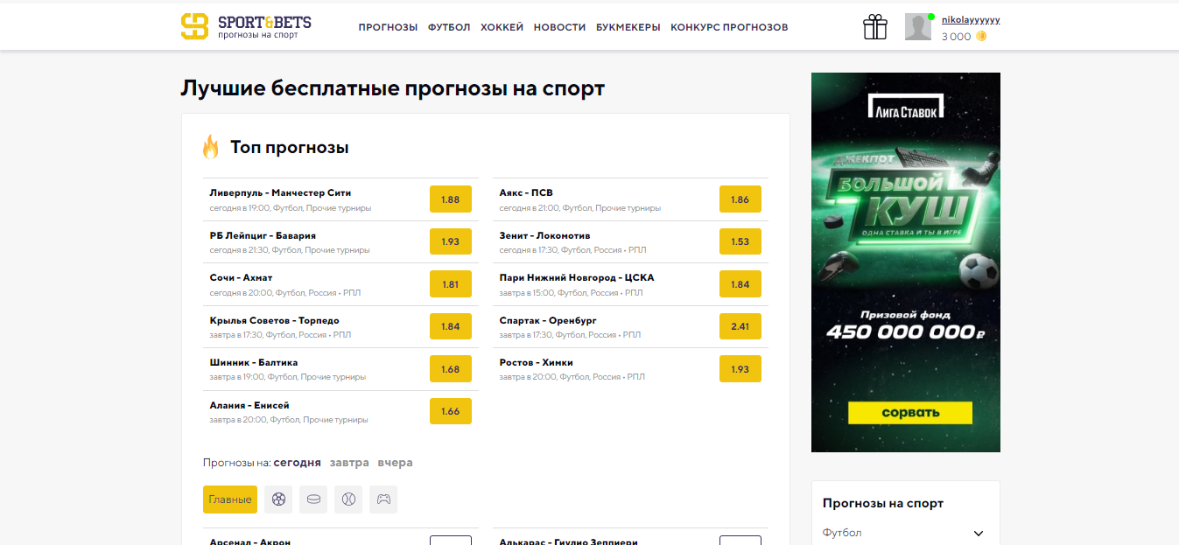The width and height of the screenshot is (1179, 545).
Task: Click 1.68 odds for Шинник - Балтика
Action: [x=451, y=369]
